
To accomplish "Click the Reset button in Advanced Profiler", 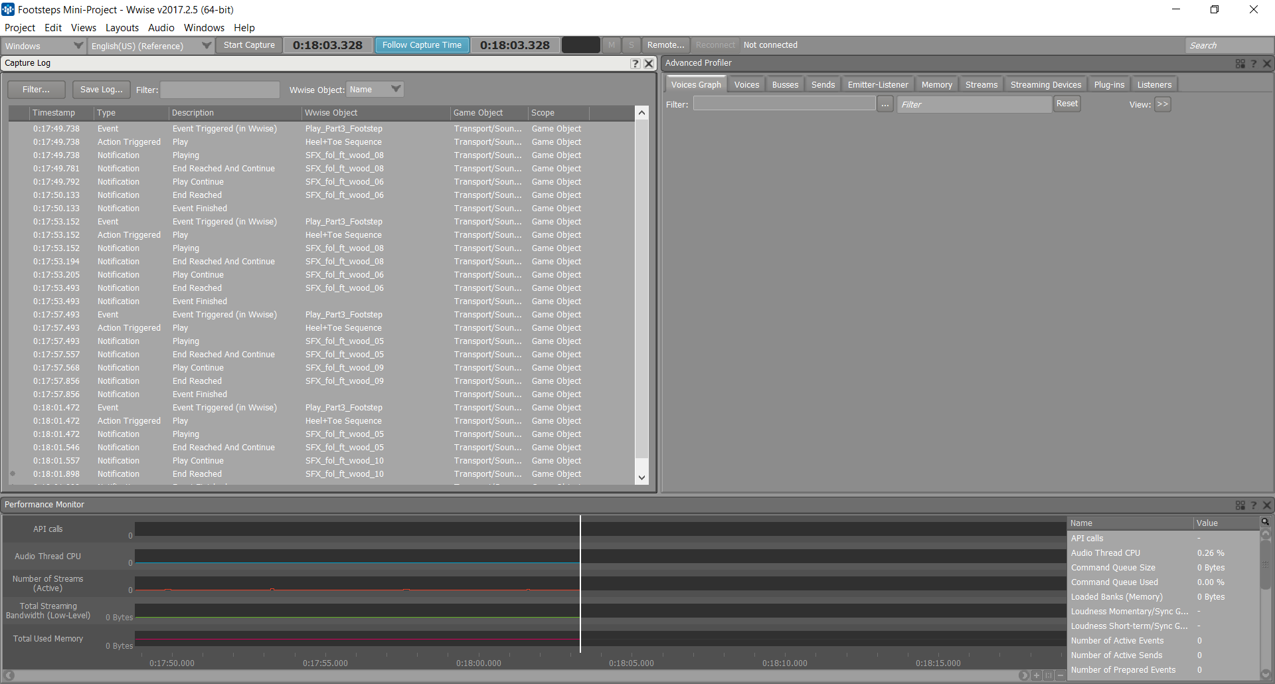I will point(1067,104).
